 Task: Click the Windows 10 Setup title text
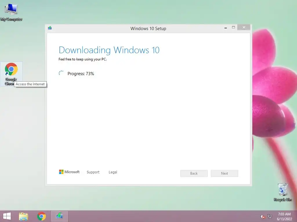[148, 29]
